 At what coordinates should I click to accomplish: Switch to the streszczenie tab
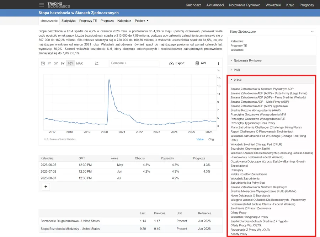(49, 21)
